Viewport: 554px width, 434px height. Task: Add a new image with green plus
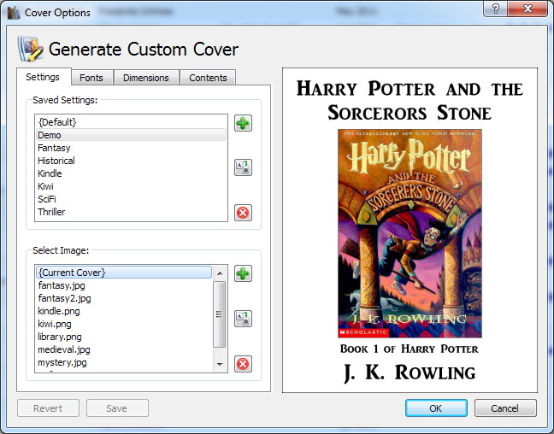tap(243, 273)
